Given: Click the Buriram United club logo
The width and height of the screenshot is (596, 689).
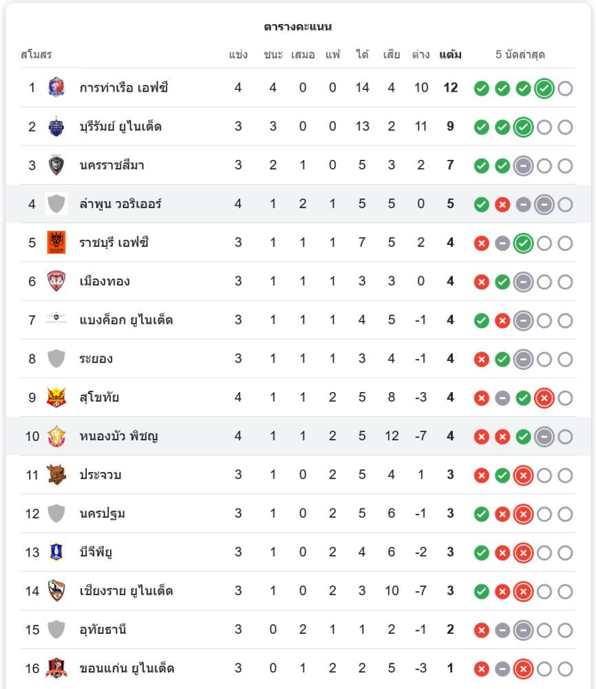Looking at the screenshot, I should pyautogui.click(x=56, y=127).
